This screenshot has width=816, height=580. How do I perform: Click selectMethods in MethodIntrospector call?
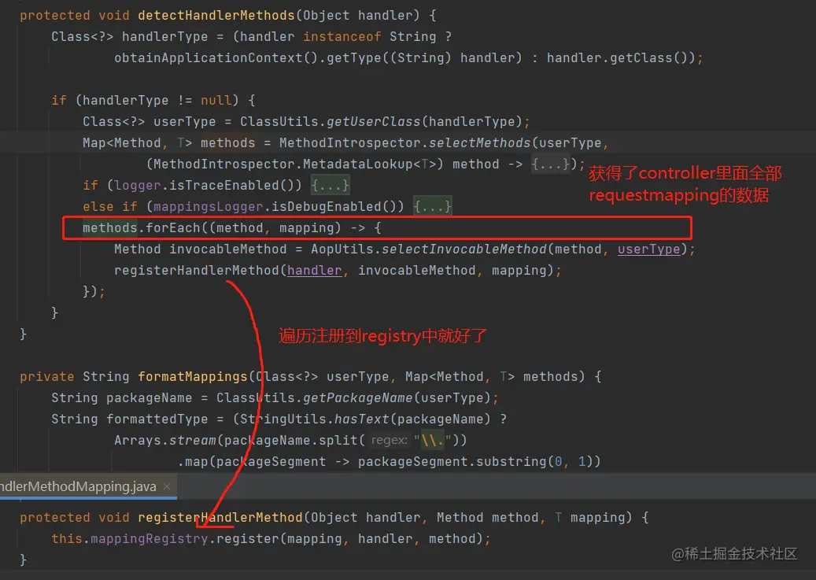click(479, 142)
